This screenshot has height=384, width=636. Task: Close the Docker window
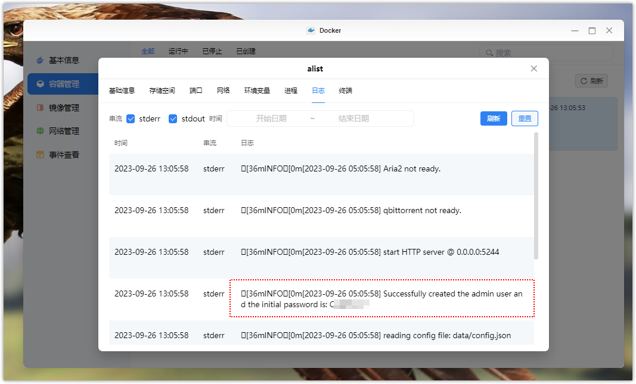(x=609, y=31)
